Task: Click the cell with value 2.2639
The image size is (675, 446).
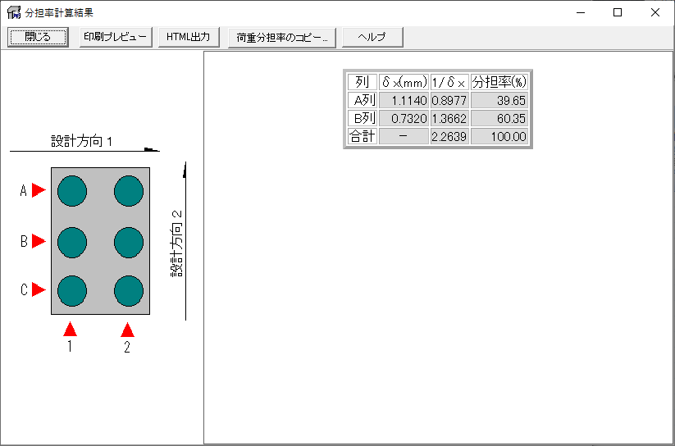Action: 449,136
